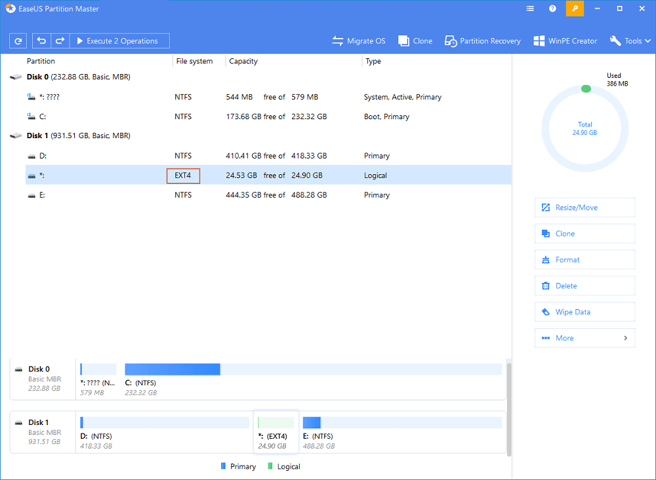Select the EXT4 logical partition row

(x=268, y=175)
